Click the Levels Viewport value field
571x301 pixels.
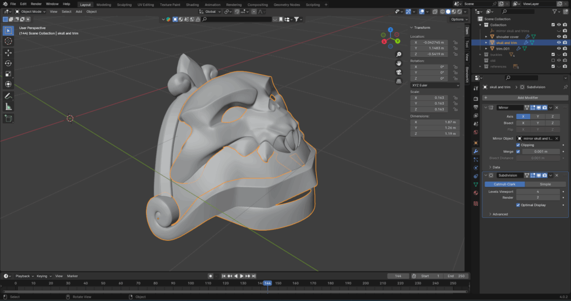(538, 191)
